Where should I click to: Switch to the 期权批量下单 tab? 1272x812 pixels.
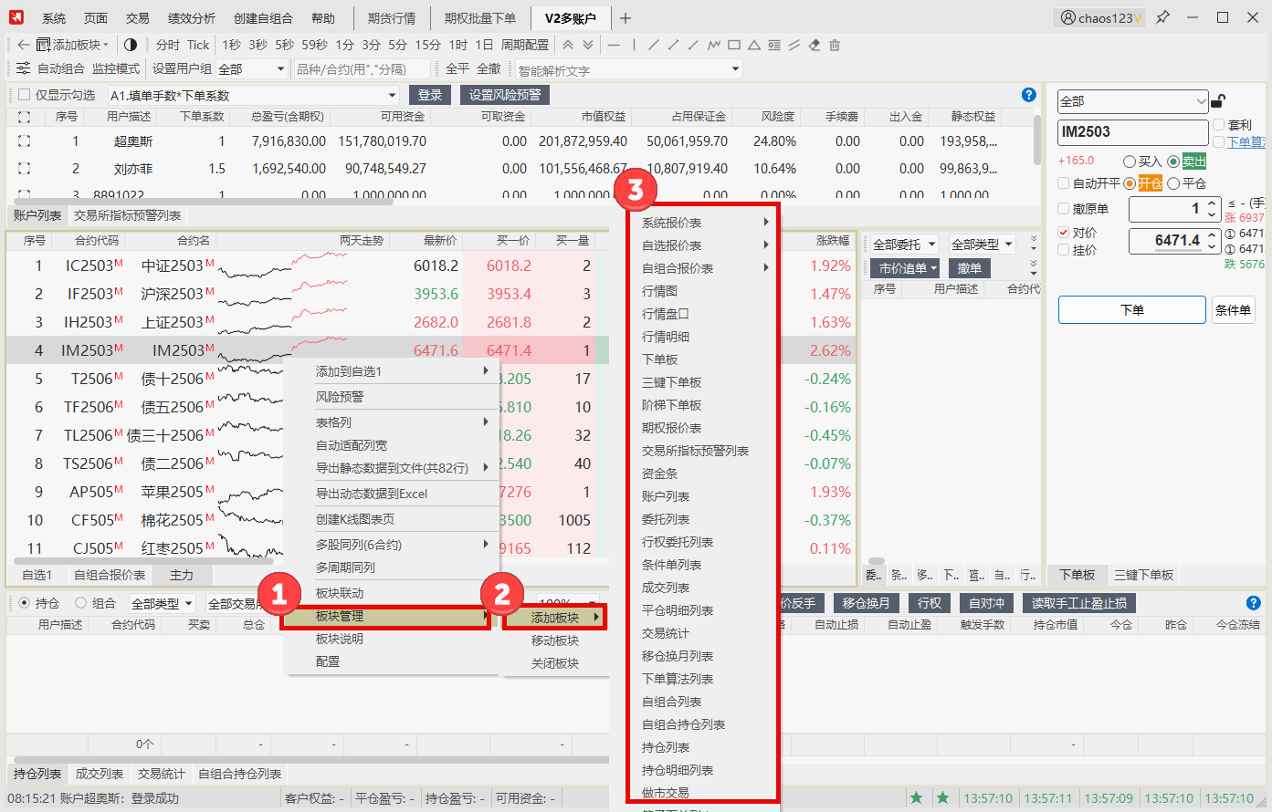(x=480, y=18)
